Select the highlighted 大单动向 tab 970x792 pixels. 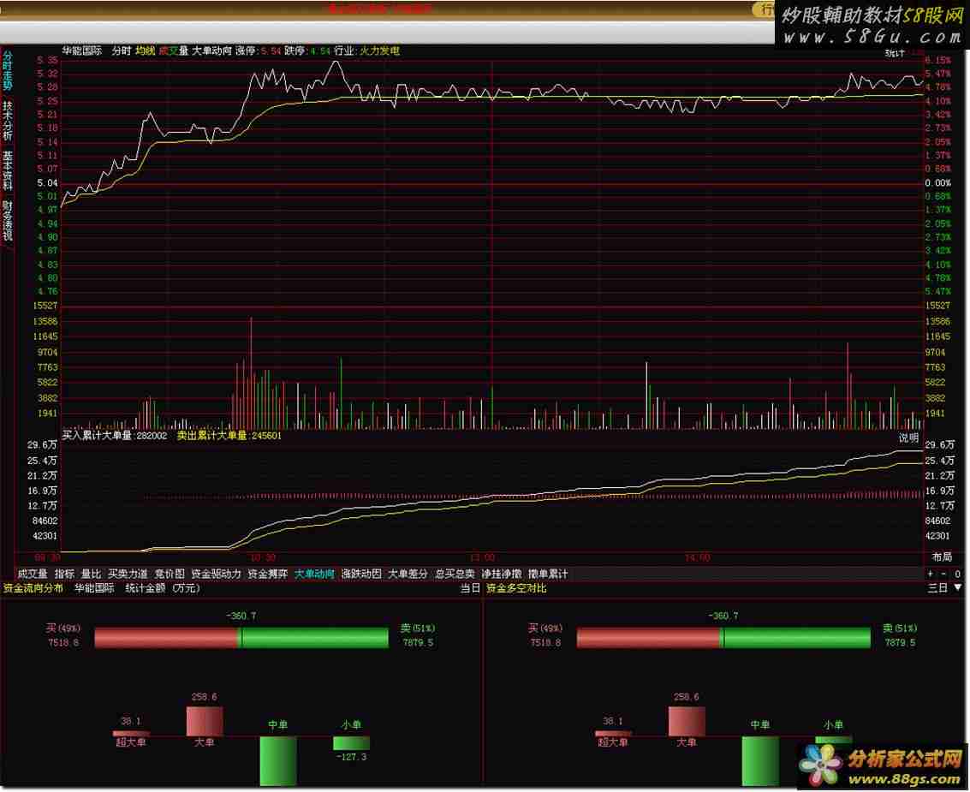click(314, 574)
